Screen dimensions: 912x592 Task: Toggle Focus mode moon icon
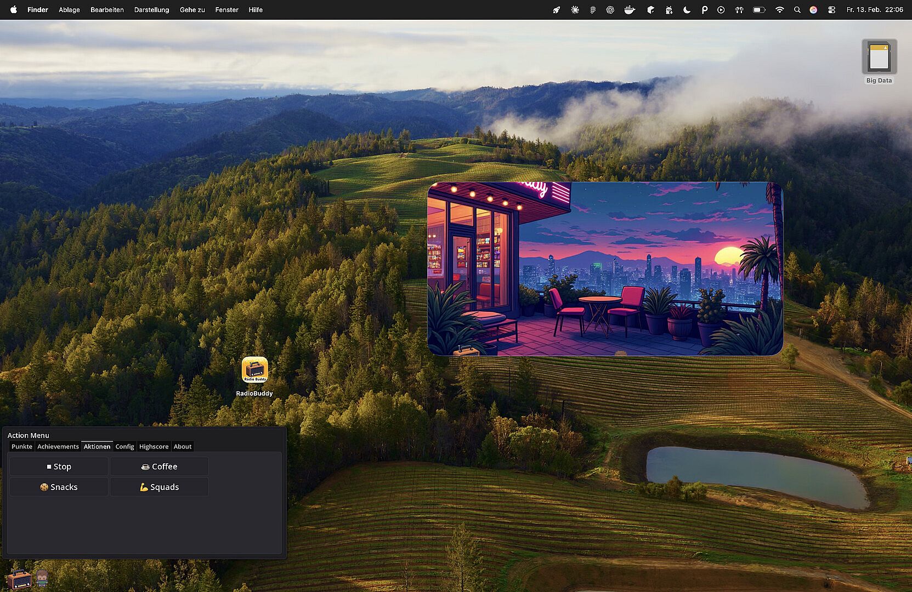point(687,10)
